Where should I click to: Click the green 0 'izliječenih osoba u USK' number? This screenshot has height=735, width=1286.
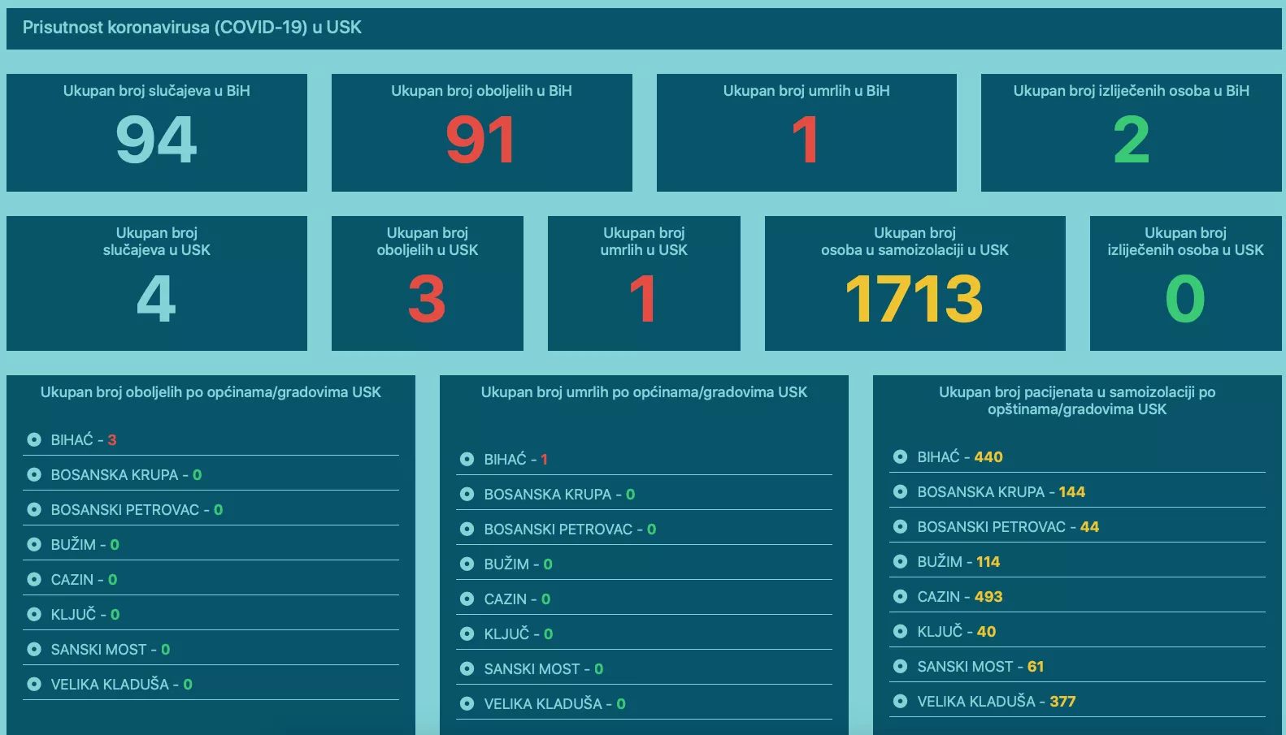(x=1185, y=299)
